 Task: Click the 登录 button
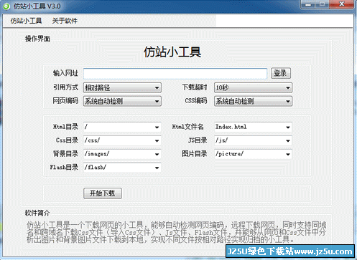(281, 73)
